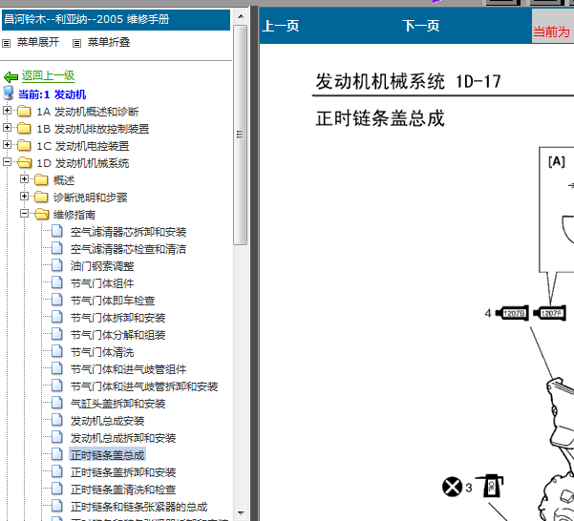Click document icon beside 节气门体即车检查

[57, 300]
